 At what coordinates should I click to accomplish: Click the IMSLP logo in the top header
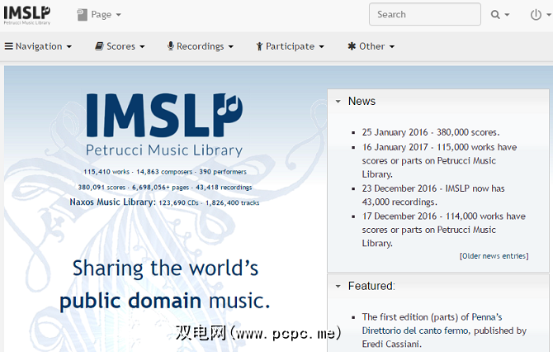[x=27, y=15]
